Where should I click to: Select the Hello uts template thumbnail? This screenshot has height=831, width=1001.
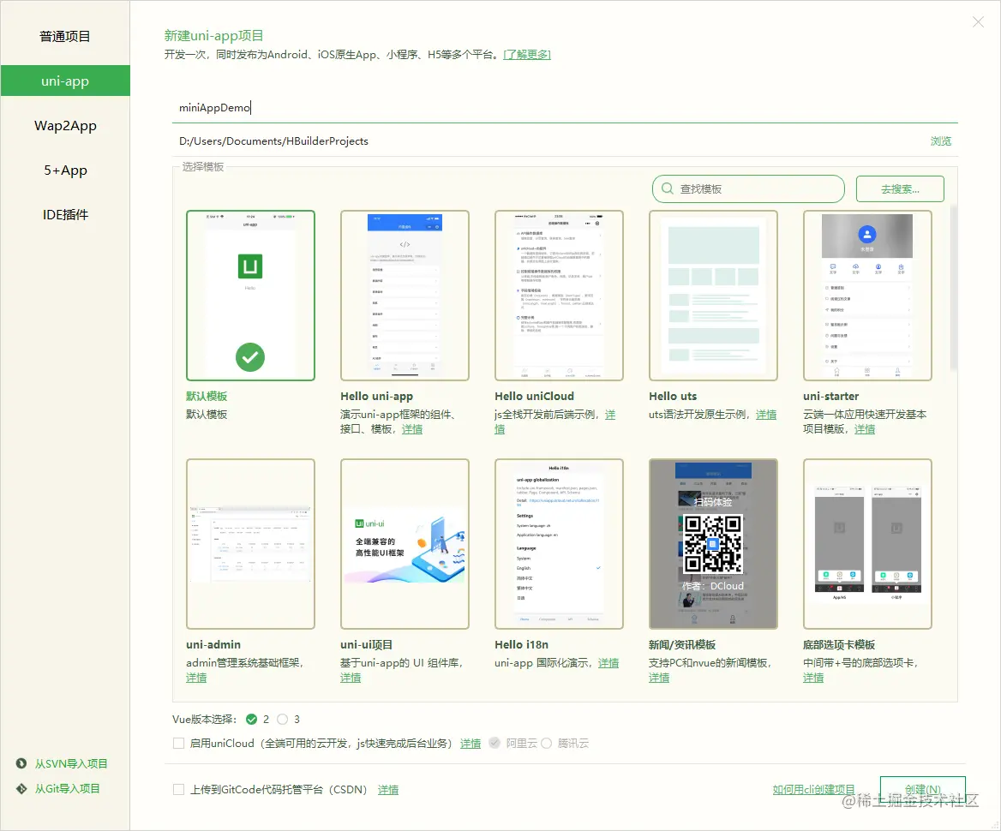713,296
